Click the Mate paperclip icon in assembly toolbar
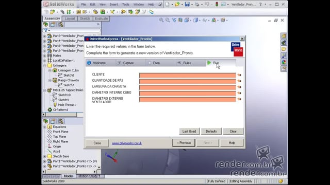The height and width of the screenshot is (185, 330). [x=62, y=12]
